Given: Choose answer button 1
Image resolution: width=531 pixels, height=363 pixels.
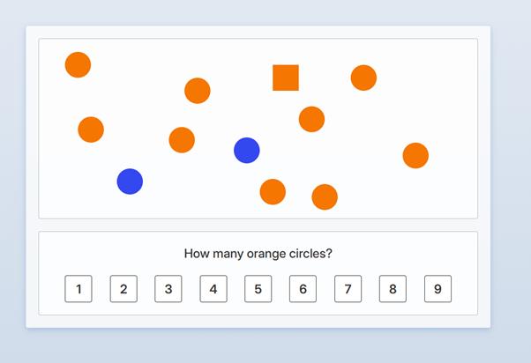Looking at the screenshot, I should coord(79,289).
